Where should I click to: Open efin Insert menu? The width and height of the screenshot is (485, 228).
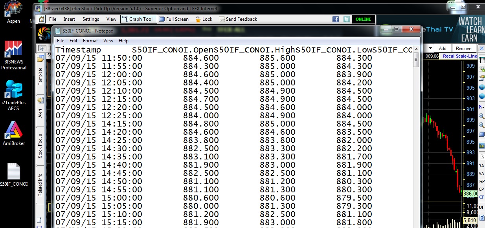pos(69,19)
